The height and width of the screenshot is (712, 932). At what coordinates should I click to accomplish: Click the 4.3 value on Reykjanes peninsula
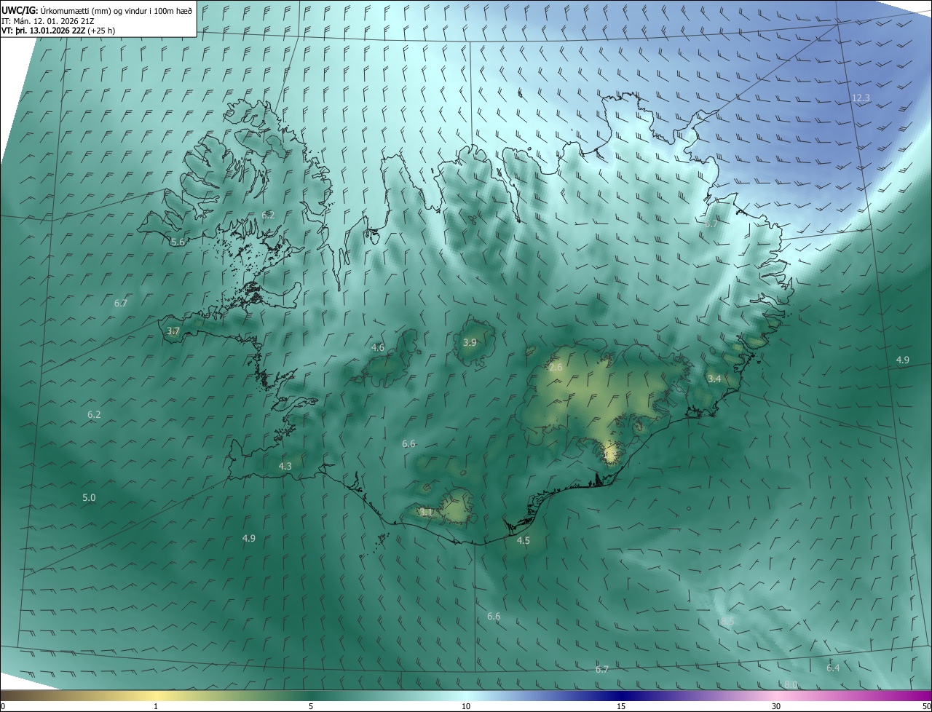(x=285, y=466)
